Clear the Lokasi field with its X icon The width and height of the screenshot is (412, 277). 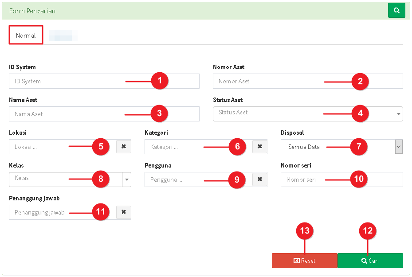pos(123,147)
